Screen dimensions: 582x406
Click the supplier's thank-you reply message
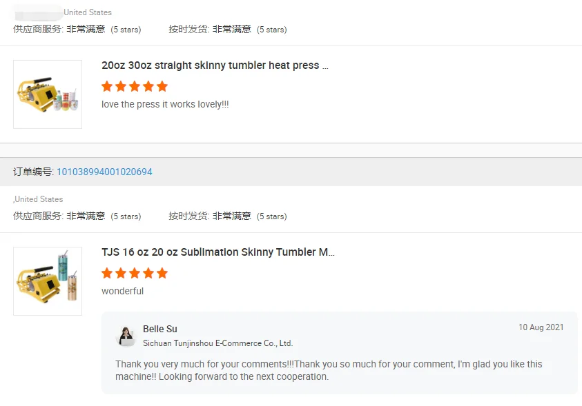tap(329, 370)
